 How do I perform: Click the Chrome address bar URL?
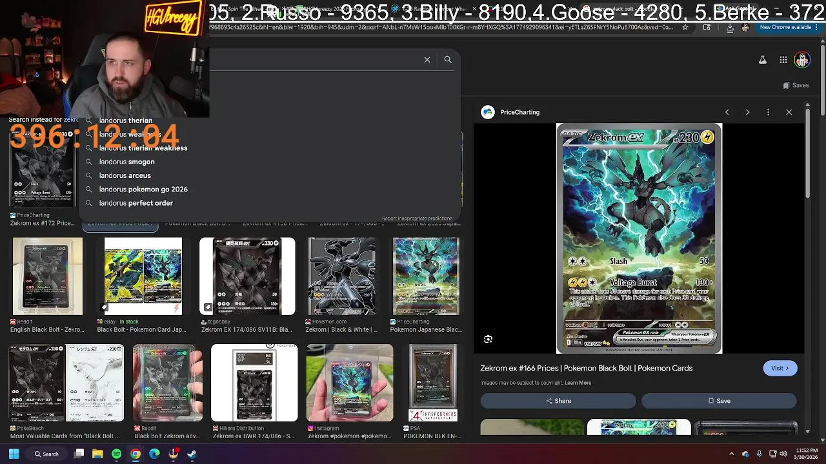click(443, 27)
